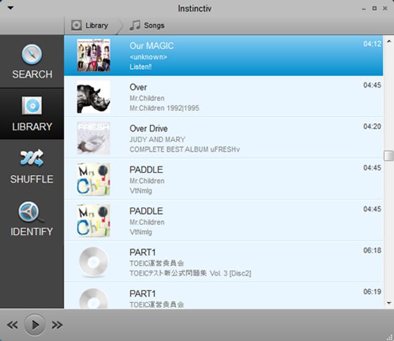This screenshot has height=341, width=394.
Task: Open the Search compass icon
Action: click(31, 54)
